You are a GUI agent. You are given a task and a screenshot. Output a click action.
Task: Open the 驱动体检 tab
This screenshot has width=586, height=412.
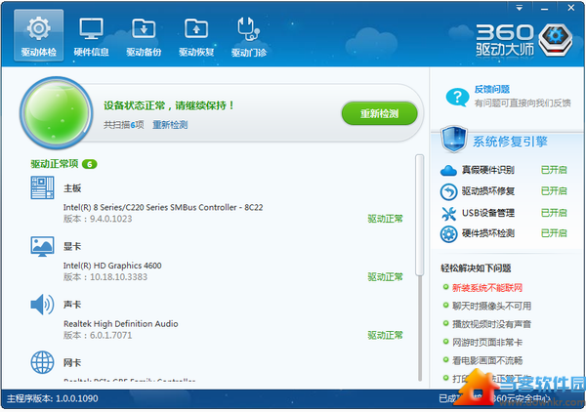coord(38,35)
